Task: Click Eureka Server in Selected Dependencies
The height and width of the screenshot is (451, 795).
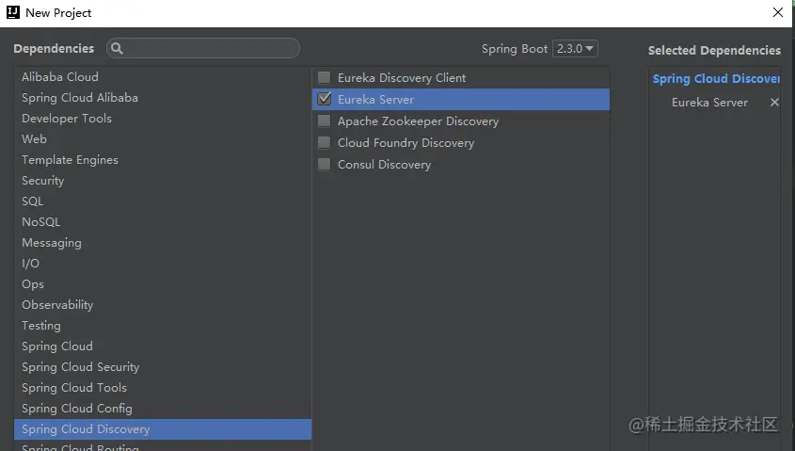Action: (x=709, y=103)
